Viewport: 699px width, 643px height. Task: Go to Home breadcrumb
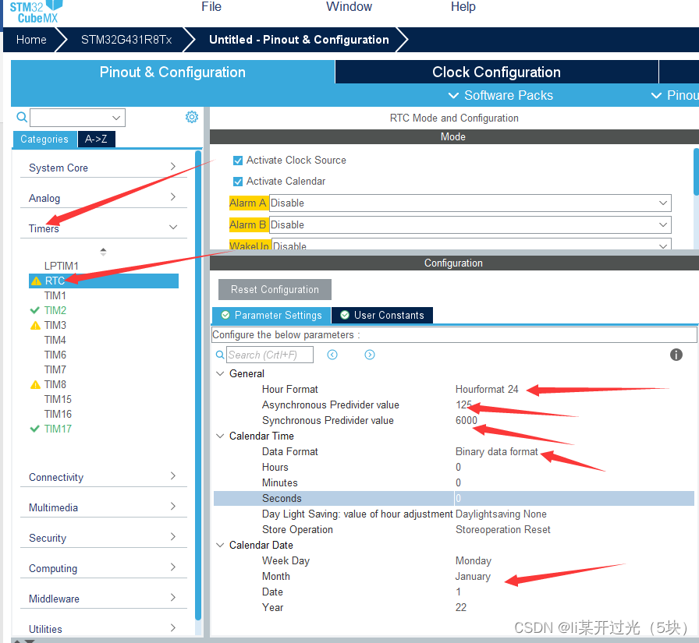click(x=31, y=40)
